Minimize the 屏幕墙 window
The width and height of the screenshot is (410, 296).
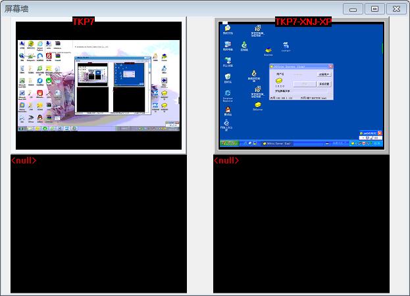[x=353, y=9]
